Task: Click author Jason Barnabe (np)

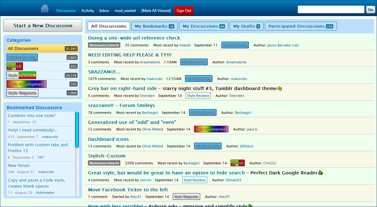Action: pyautogui.click(x=283, y=45)
